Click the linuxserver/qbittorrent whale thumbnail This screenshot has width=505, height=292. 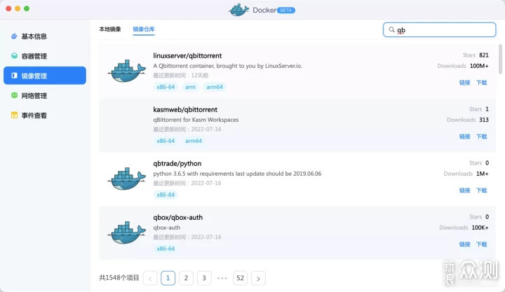[x=126, y=71]
